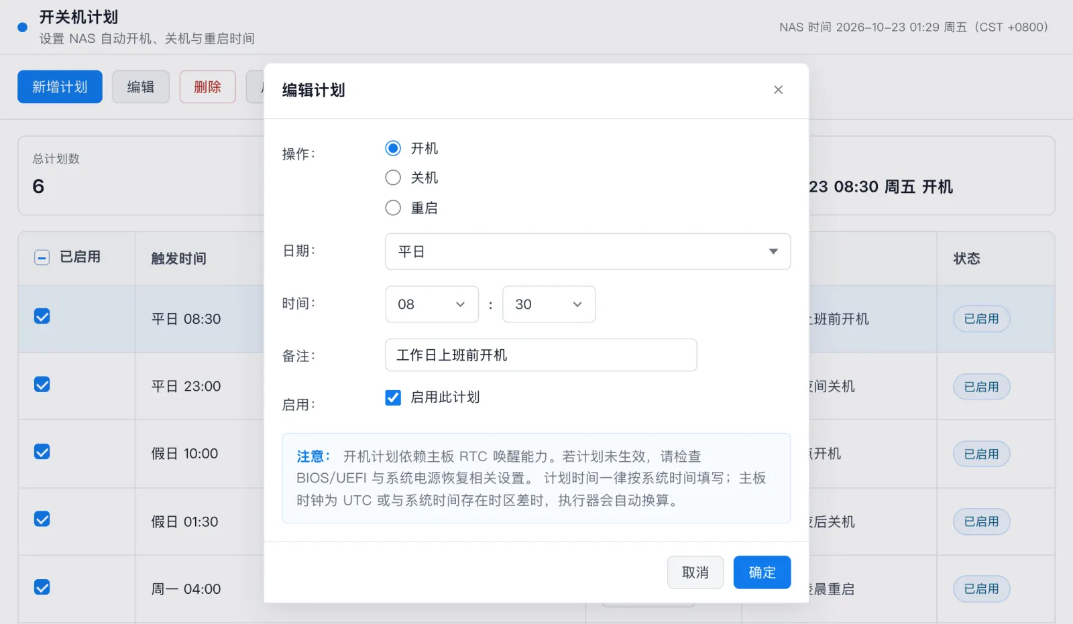The image size is (1073, 624).
Task: Select the 开机 radio option
Action: pyautogui.click(x=393, y=148)
